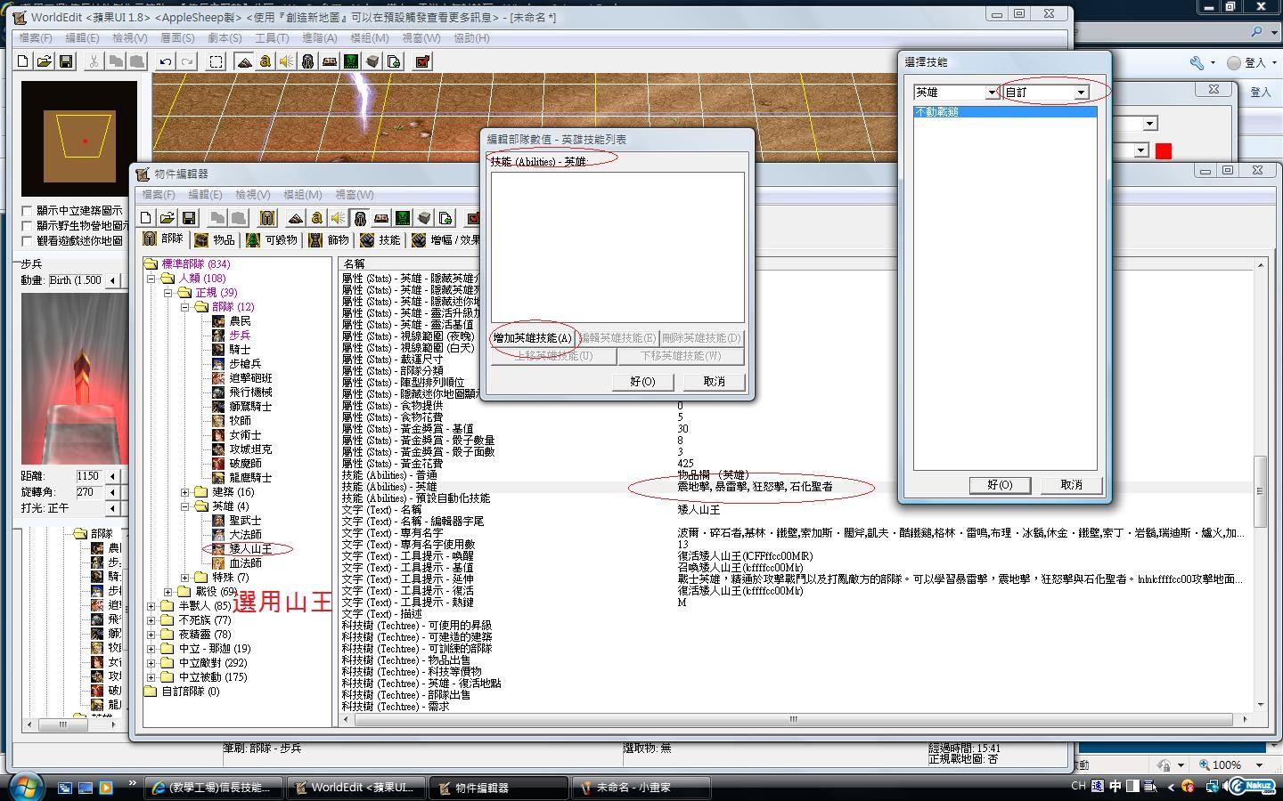Toggle 顯示野生物營地圖示 checkbox
The height and width of the screenshot is (801, 1283).
pyautogui.click(x=28, y=226)
